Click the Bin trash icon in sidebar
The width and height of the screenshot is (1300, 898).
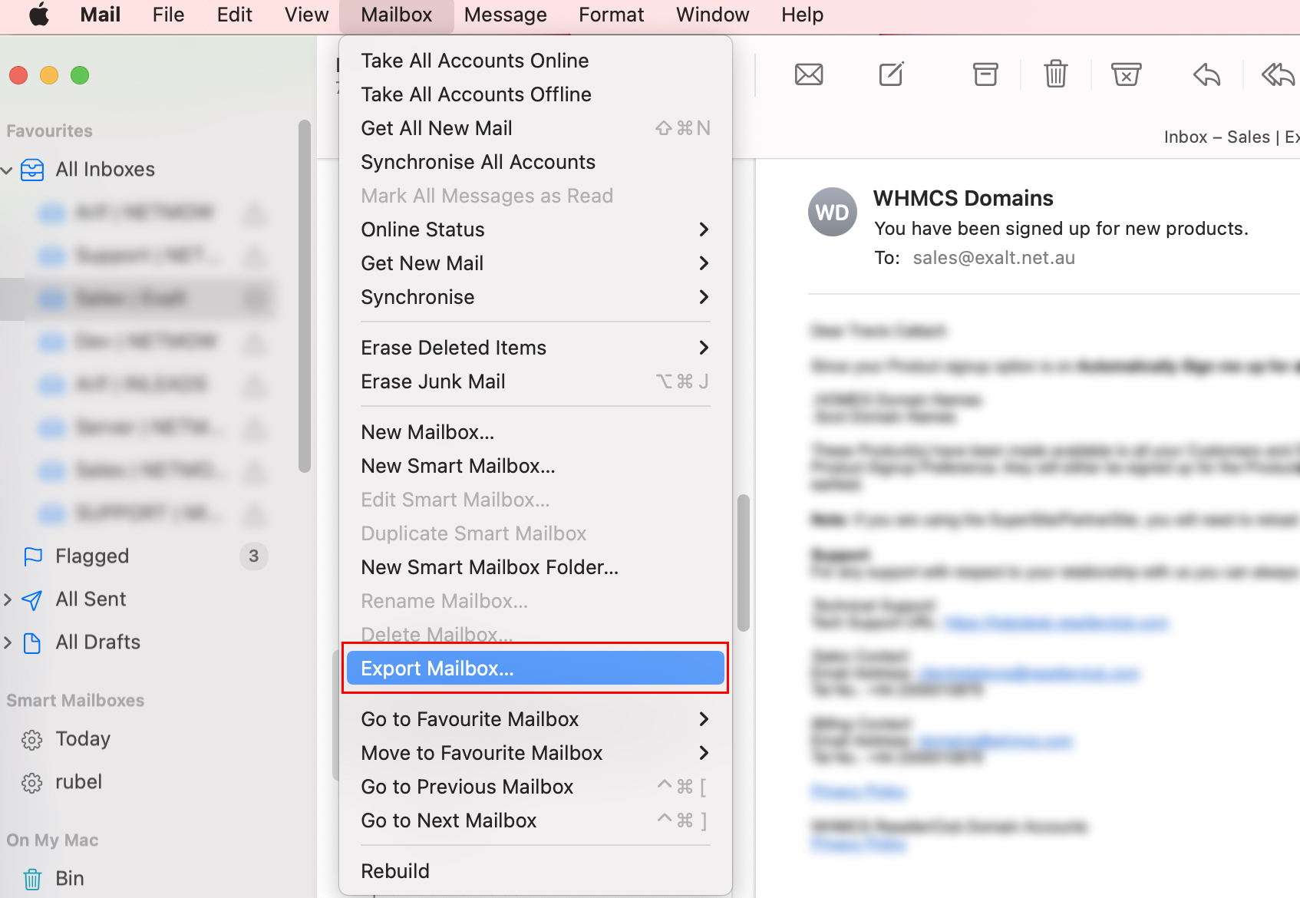coord(32,879)
